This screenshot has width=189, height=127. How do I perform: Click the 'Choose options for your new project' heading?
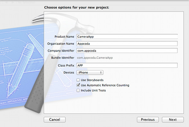[77, 7]
